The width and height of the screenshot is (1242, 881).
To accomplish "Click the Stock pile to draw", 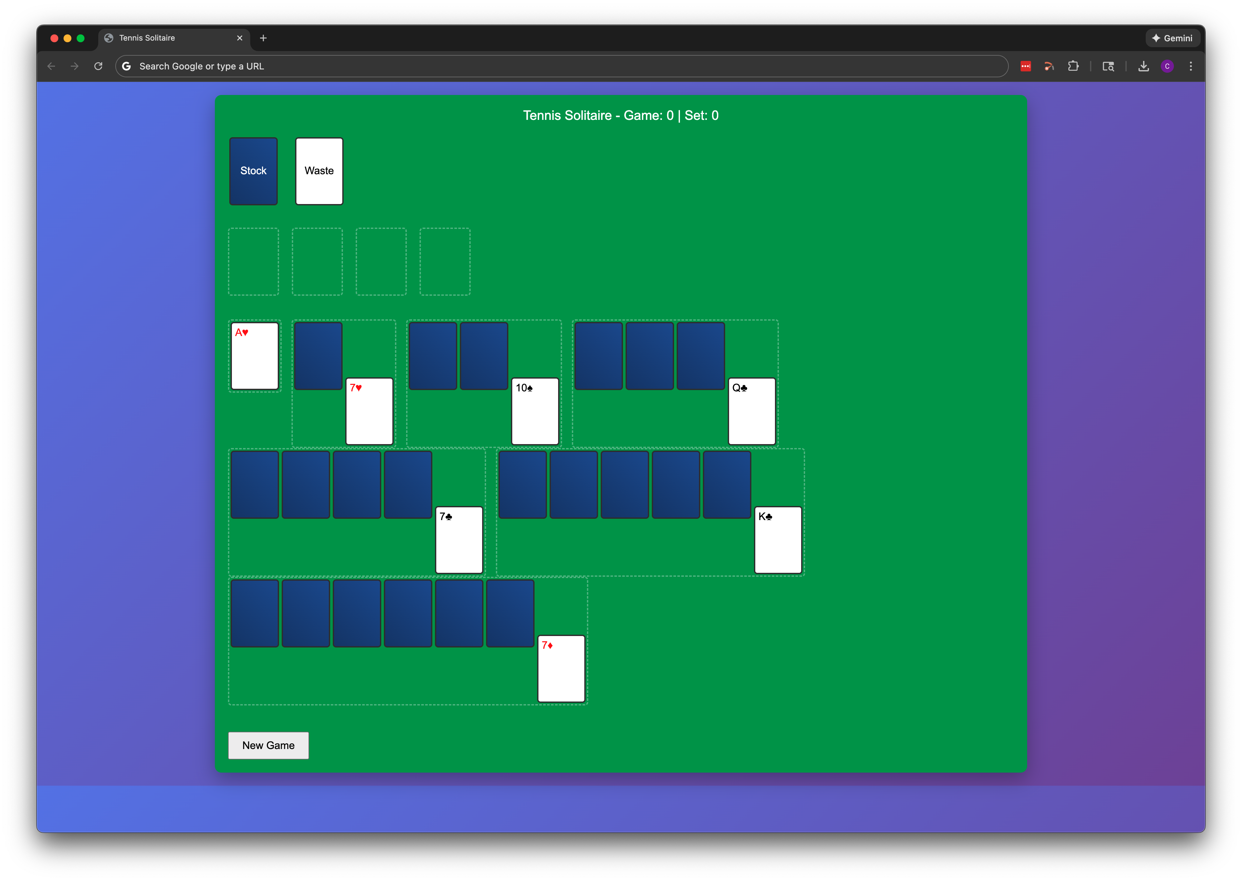I will 253,171.
